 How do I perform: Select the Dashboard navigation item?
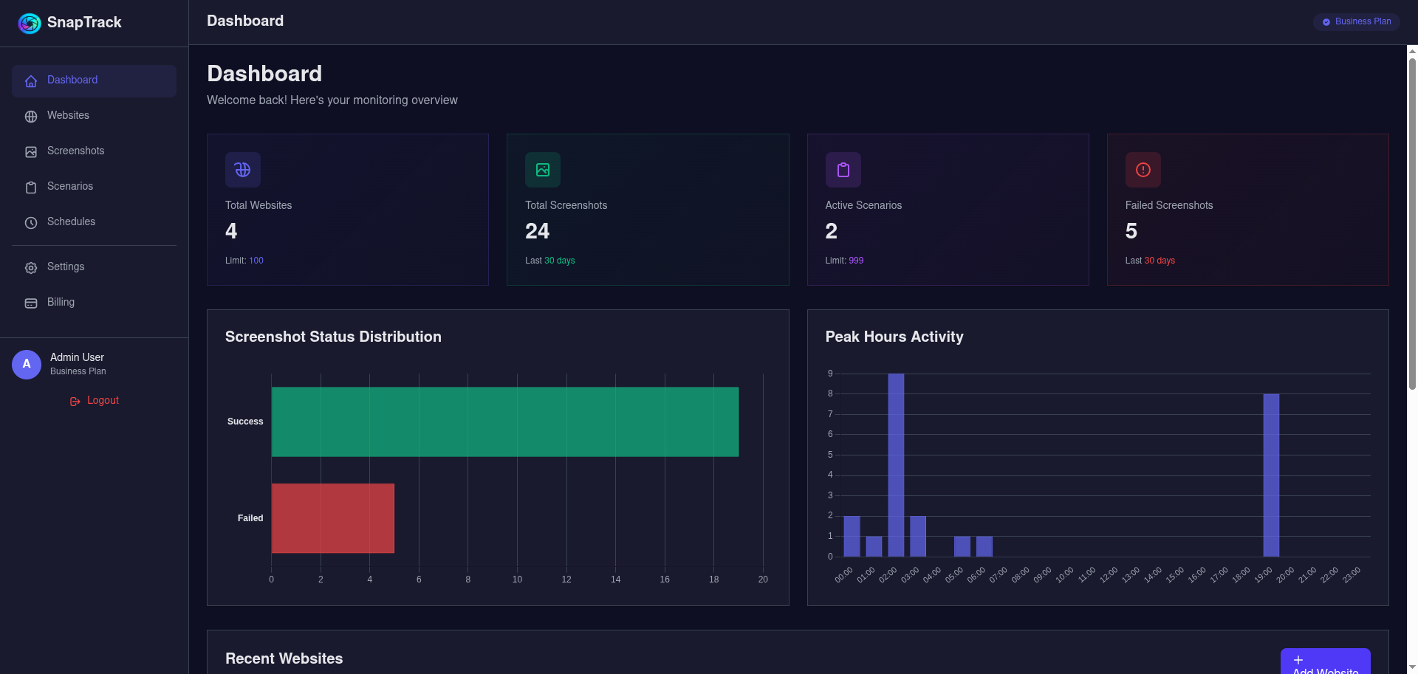(x=72, y=80)
